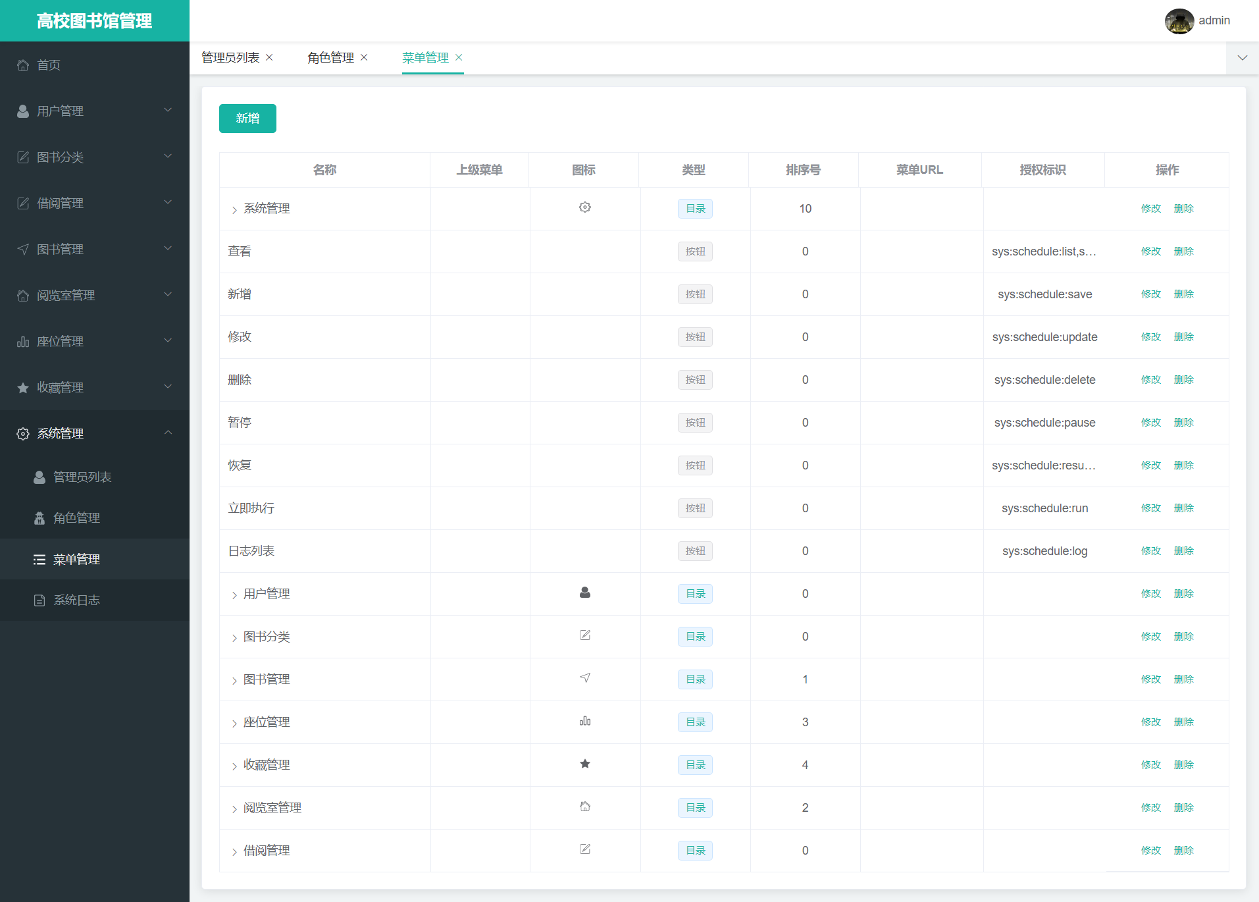1259x902 pixels.
Task: Click the 目录 tag in 系统管理 row
Action: [x=695, y=209]
